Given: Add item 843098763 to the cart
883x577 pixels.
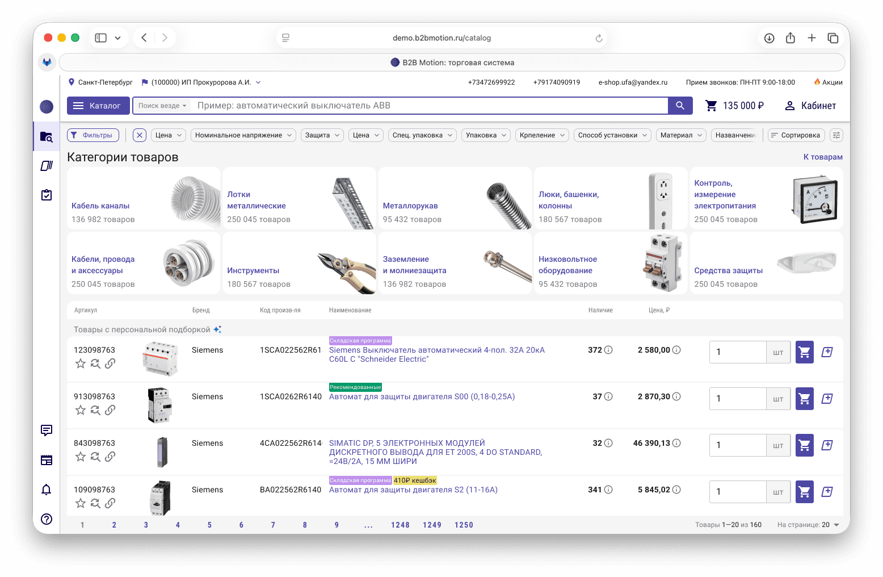Looking at the screenshot, I should click(805, 445).
